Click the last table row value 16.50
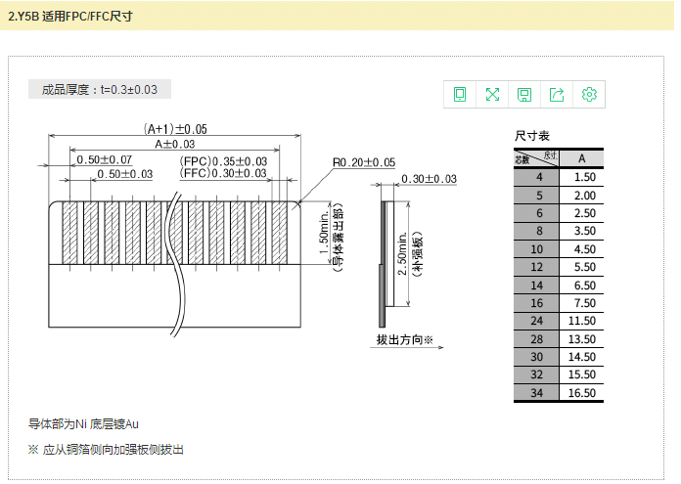Image resolution: width=681 pixels, height=484 pixels. (583, 393)
